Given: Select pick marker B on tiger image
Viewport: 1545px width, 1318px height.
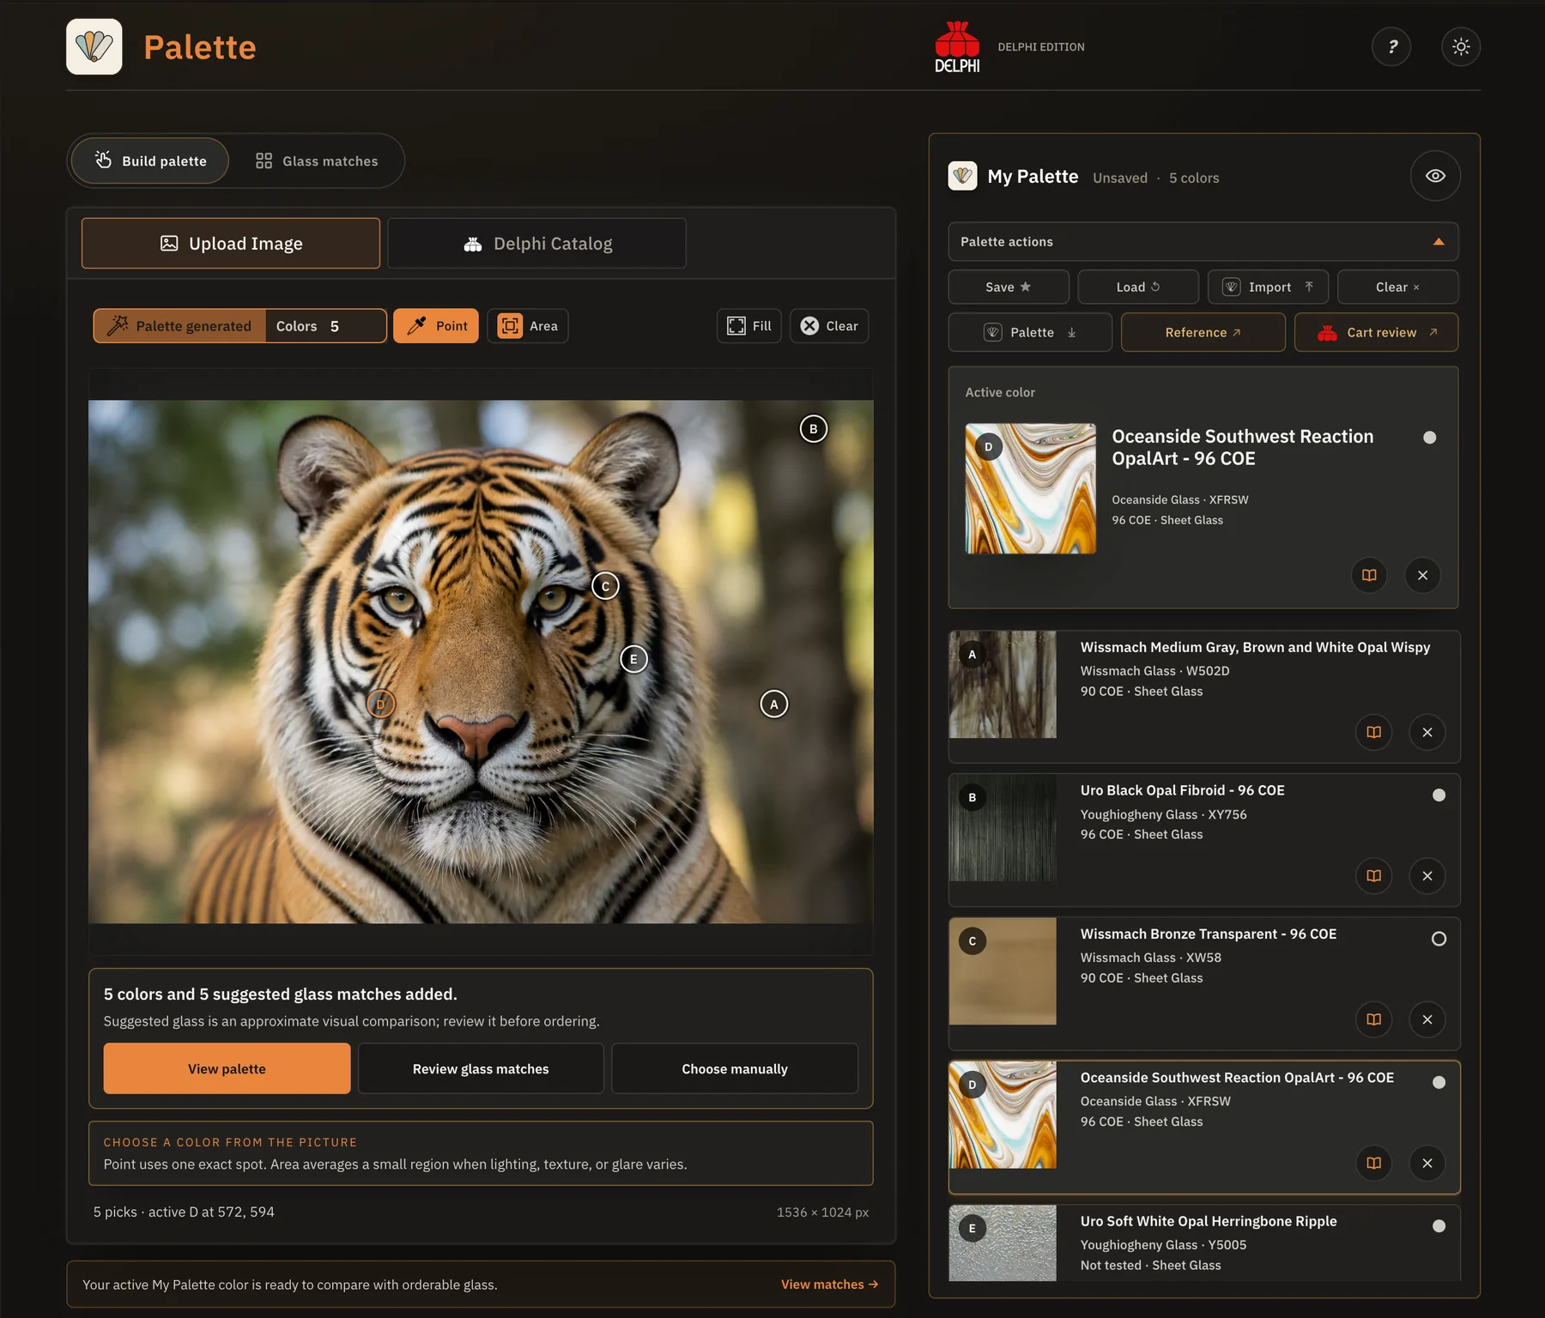Looking at the screenshot, I should point(814,429).
